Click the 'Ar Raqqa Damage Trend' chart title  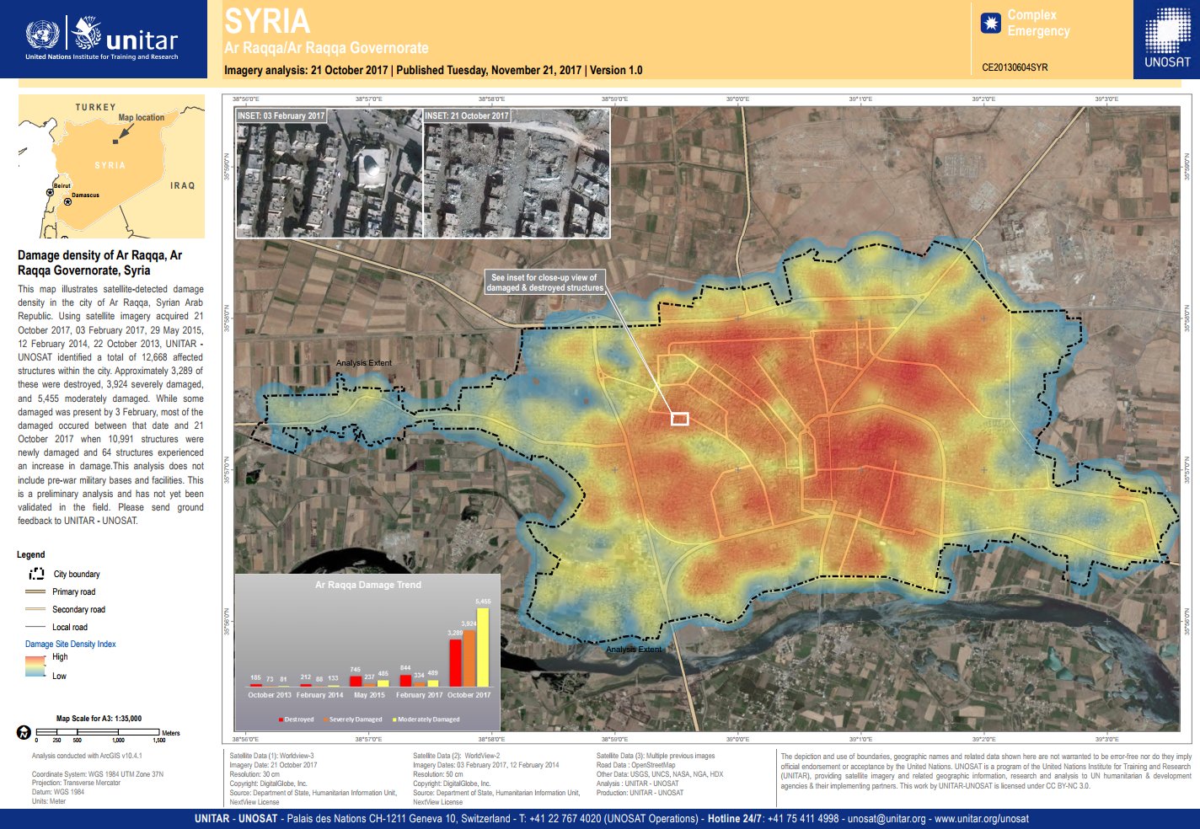coord(368,585)
